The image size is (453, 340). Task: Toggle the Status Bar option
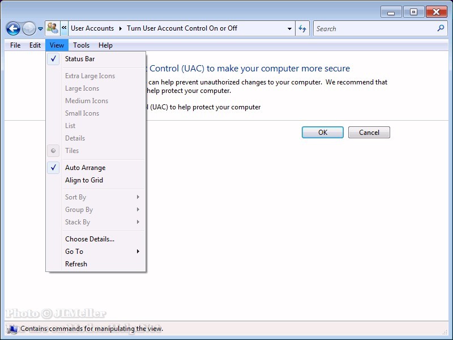(x=96, y=59)
